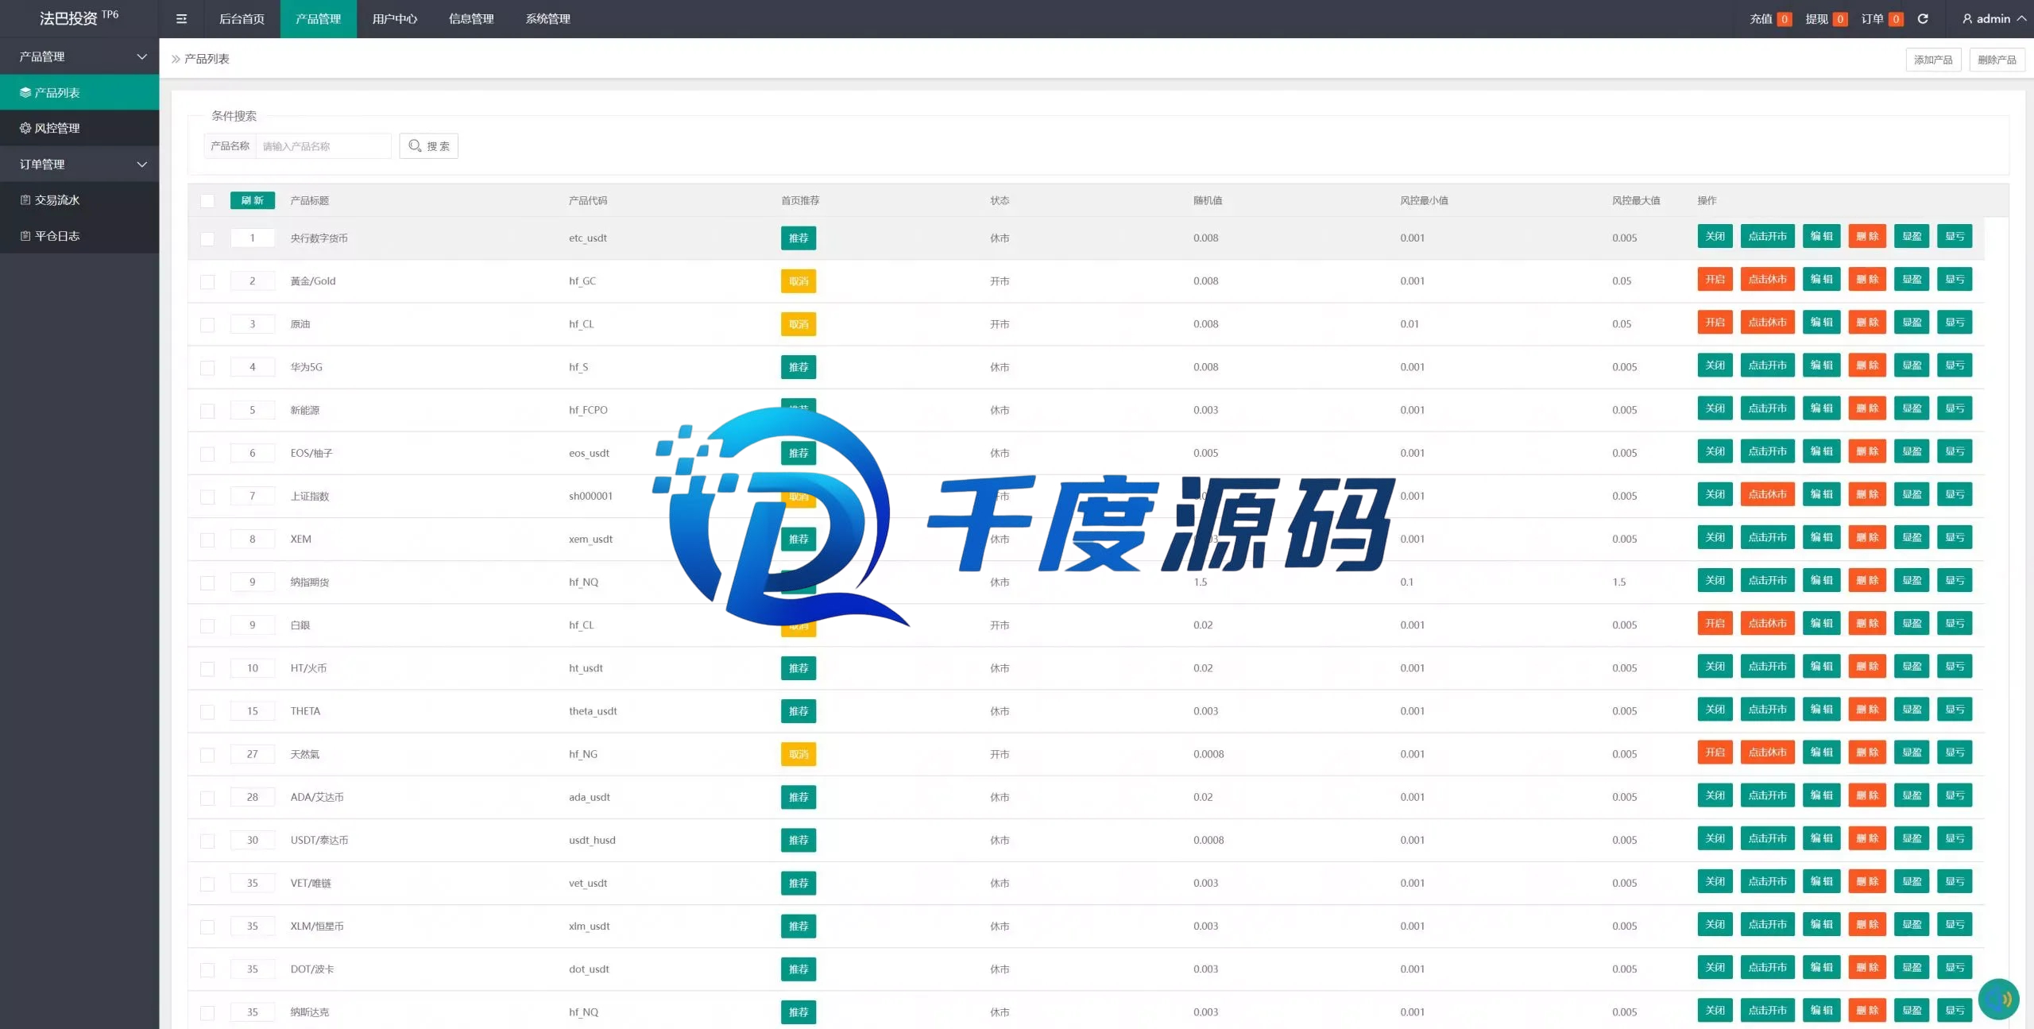Viewport: 2034px width, 1029px height.
Task: Toggle select-all checkbox in table header
Action: [x=207, y=201]
